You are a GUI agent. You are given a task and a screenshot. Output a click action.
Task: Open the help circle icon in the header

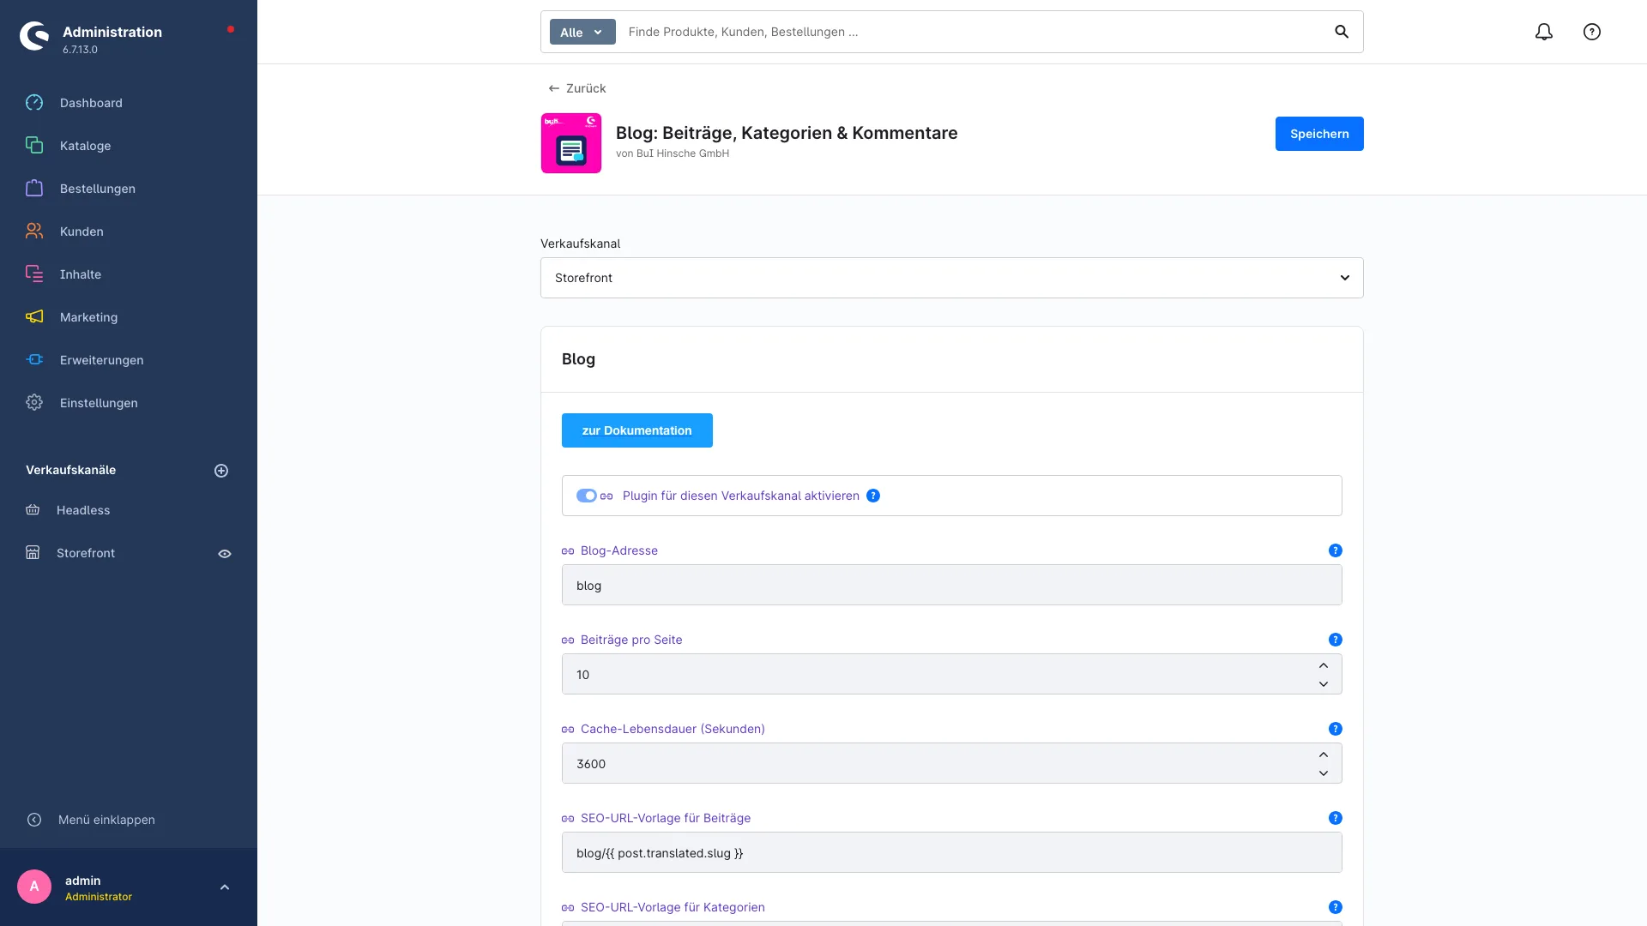[1592, 32]
